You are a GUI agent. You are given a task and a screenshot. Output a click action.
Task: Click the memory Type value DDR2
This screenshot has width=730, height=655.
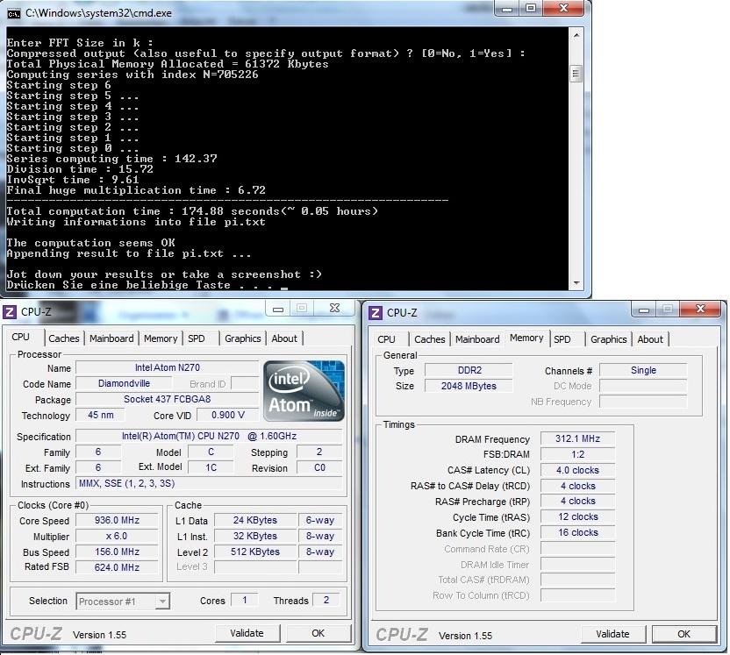click(x=469, y=370)
